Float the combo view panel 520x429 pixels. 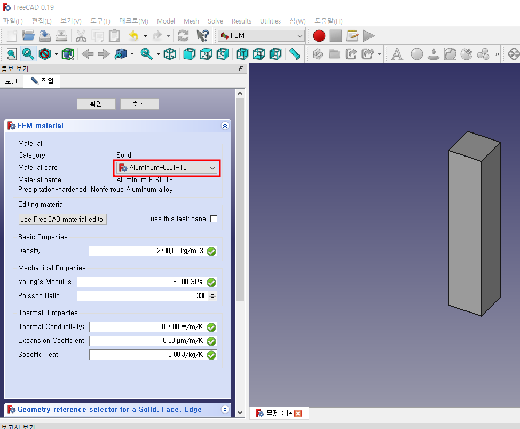pos(241,69)
